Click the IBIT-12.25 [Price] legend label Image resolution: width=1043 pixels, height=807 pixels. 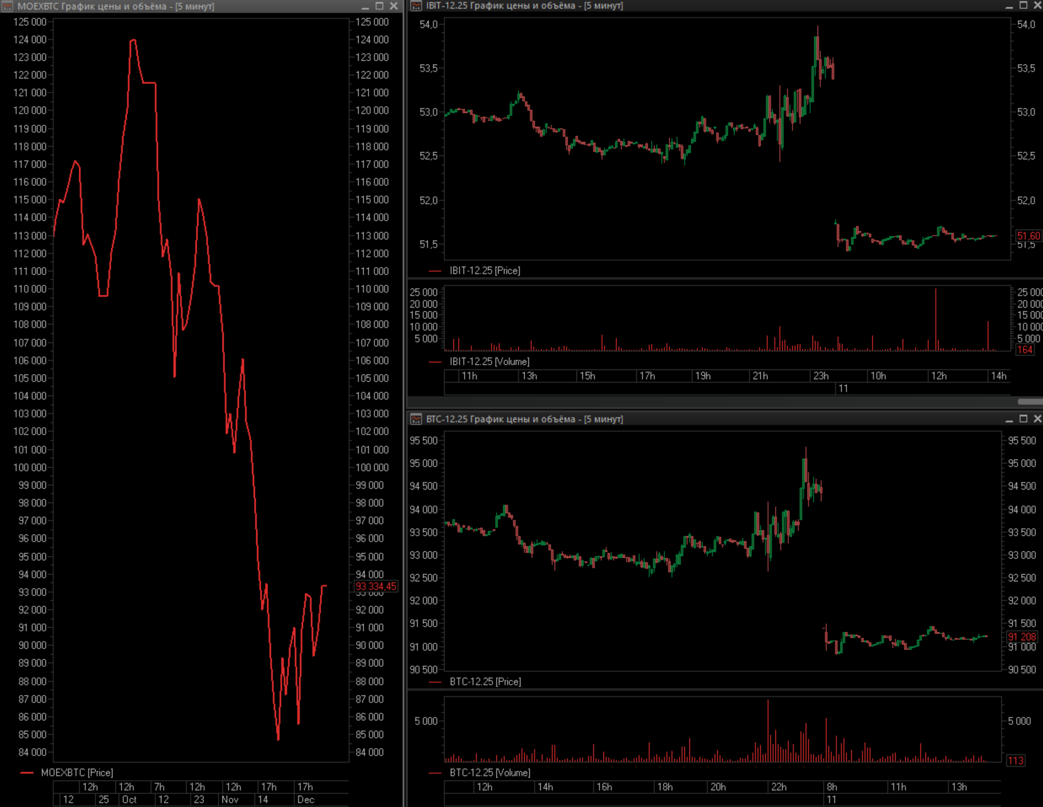tap(484, 271)
